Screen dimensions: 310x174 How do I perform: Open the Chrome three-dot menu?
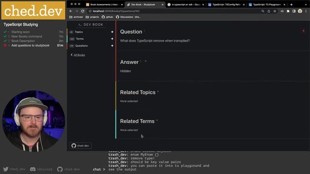click(306, 11)
